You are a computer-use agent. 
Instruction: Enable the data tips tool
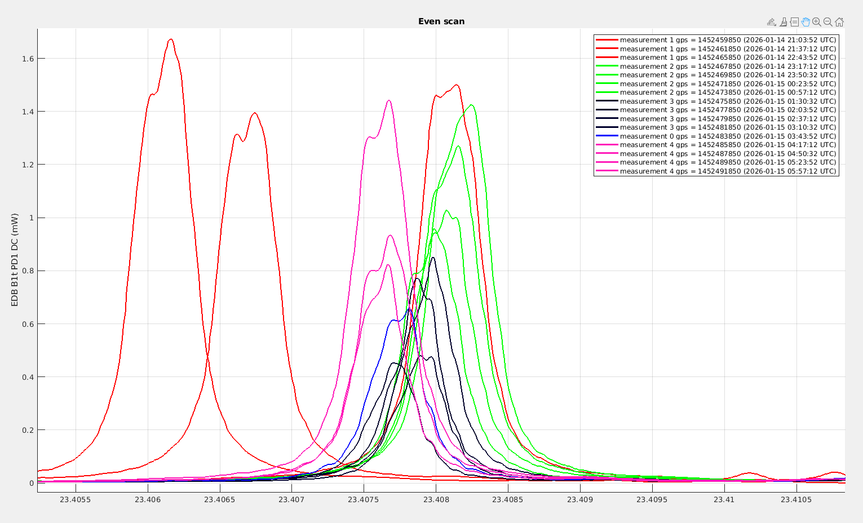[x=794, y=22]
